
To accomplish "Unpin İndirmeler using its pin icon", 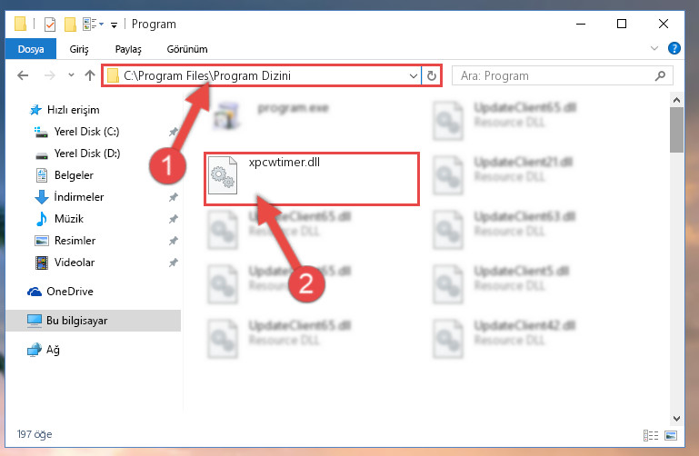I will [174, 197].
